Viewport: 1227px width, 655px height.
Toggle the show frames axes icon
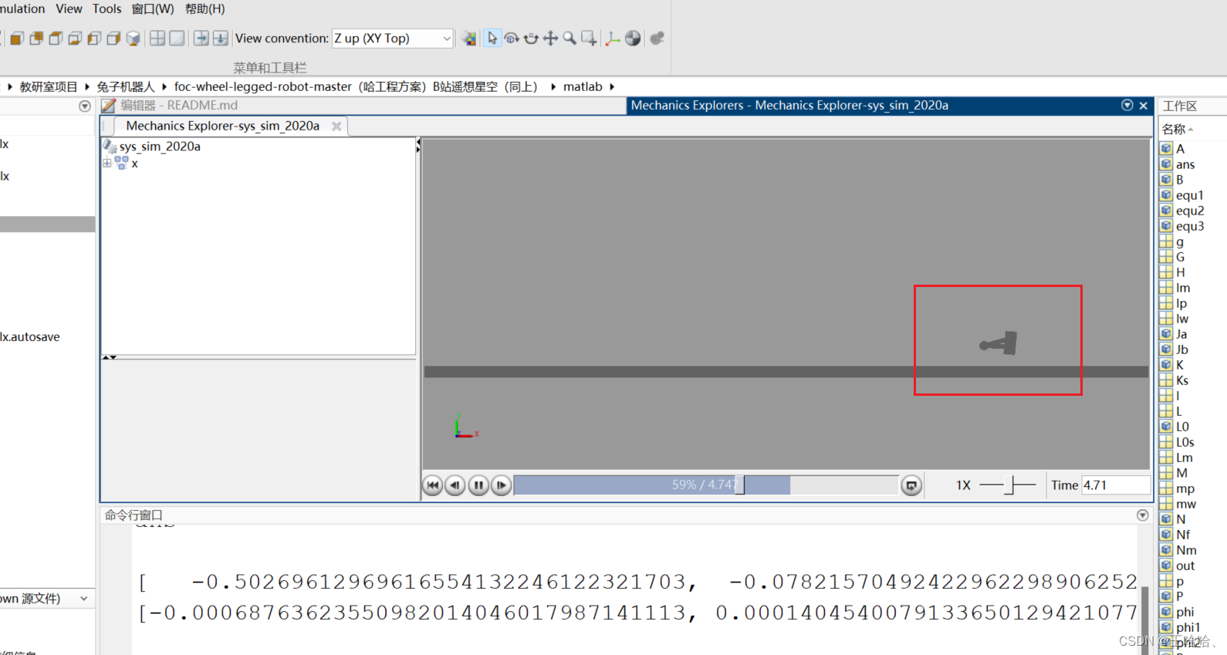click(613, 39)
